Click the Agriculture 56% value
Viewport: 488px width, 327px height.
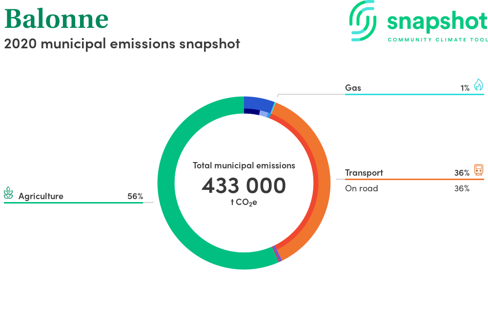click(x=135, y=196)
